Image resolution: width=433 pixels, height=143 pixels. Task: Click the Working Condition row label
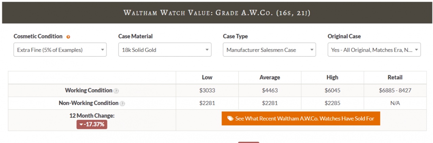[89, 91]
